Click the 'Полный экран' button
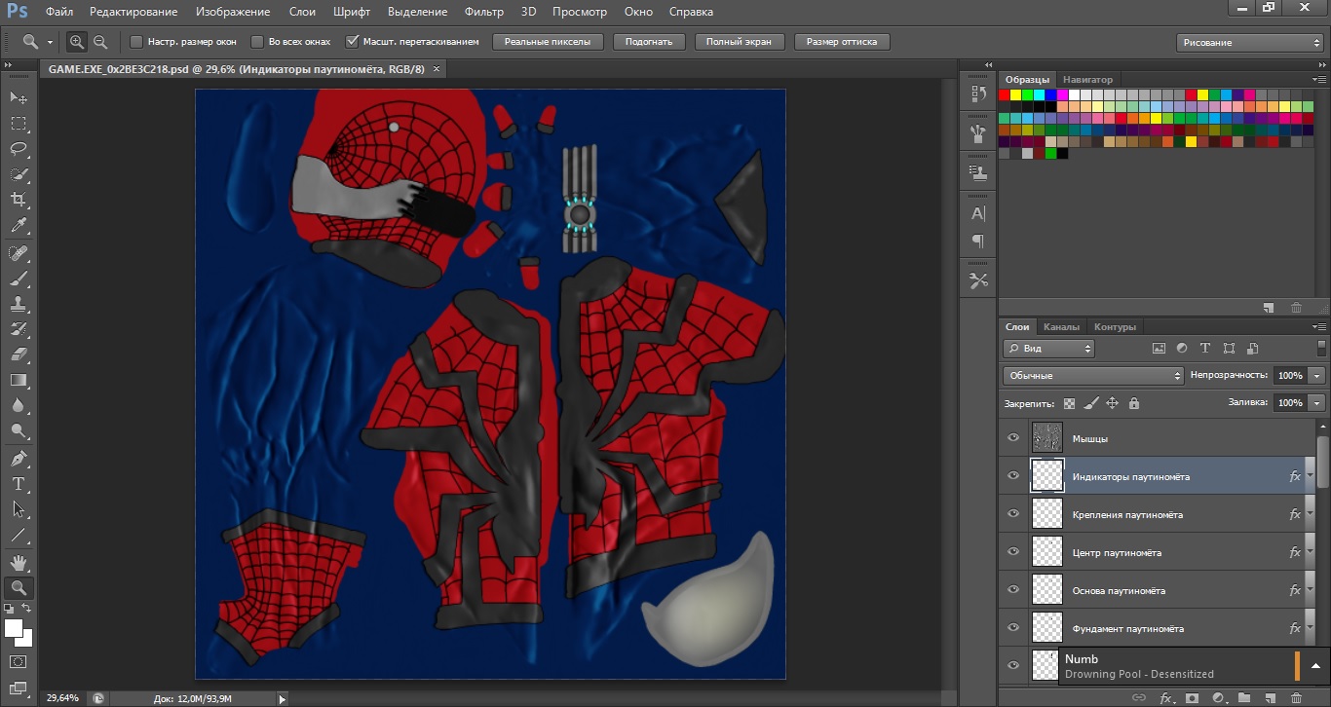 (x=739, y=42)
